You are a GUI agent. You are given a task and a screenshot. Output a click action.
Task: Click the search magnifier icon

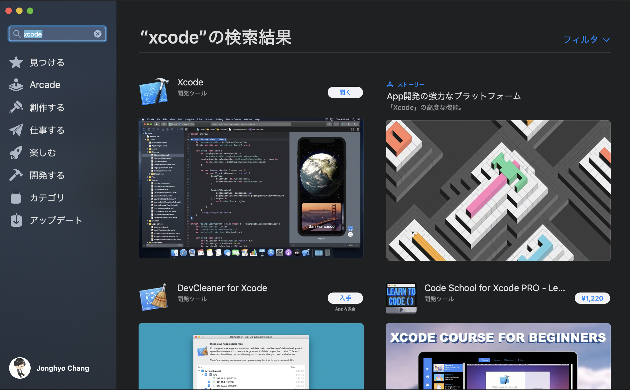click(x=17, y=34)
